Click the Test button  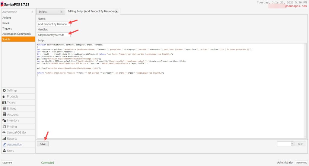tap(300, 144)
